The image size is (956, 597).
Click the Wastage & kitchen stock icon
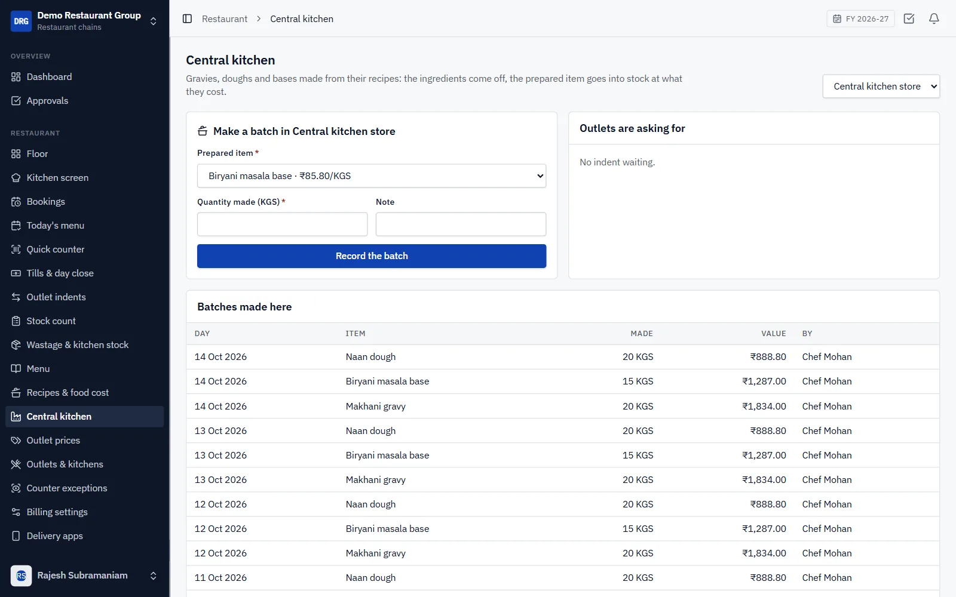[16, 344]
